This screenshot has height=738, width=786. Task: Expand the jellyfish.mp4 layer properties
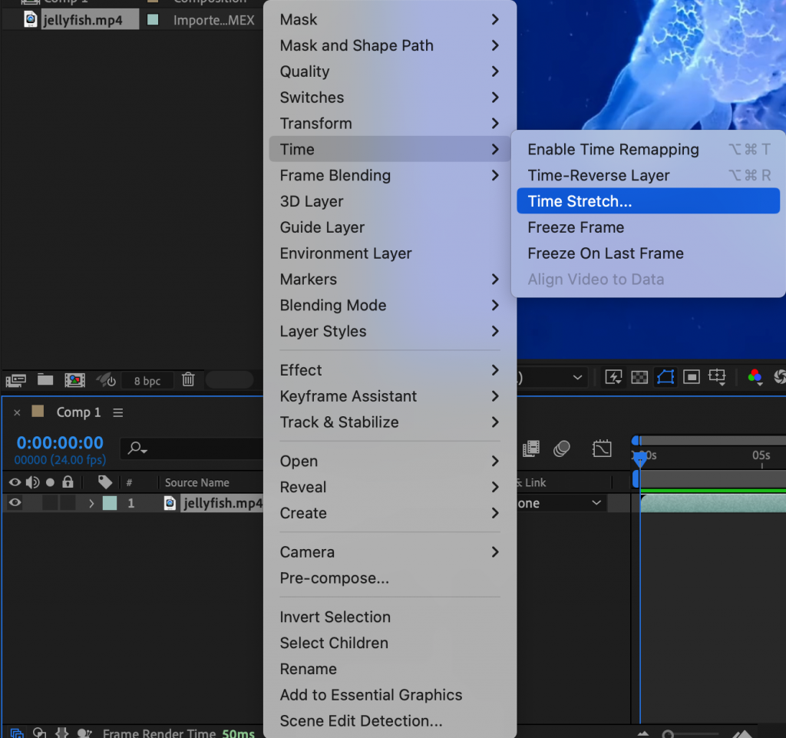(x=92, y=503)
